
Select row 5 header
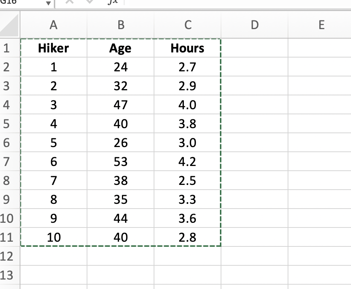point(10,123)
